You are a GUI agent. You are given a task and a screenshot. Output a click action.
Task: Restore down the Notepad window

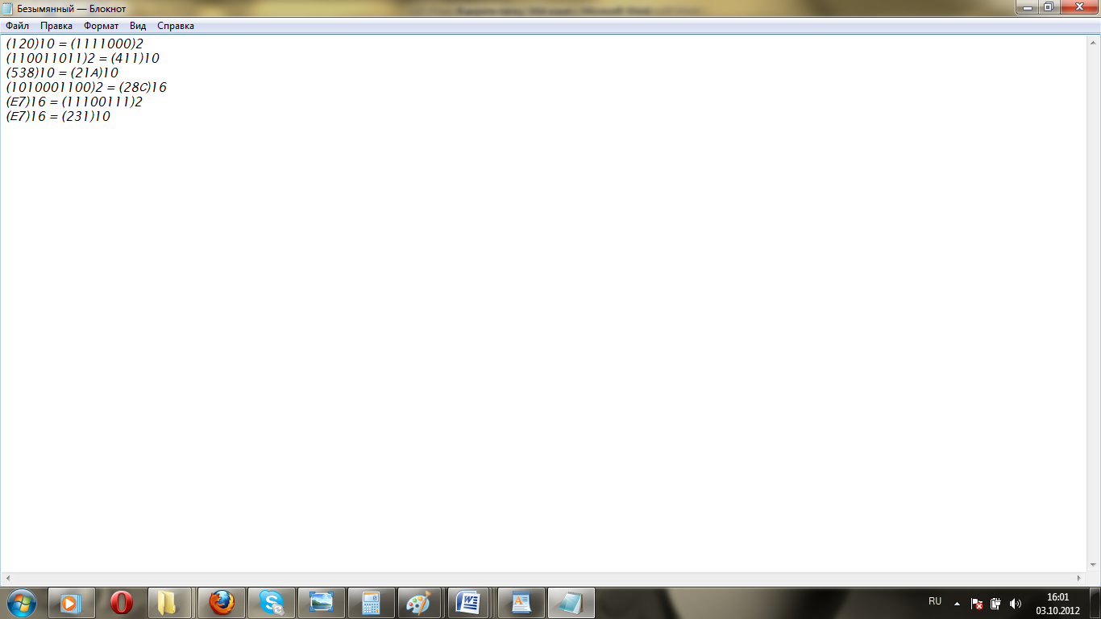1048,7
